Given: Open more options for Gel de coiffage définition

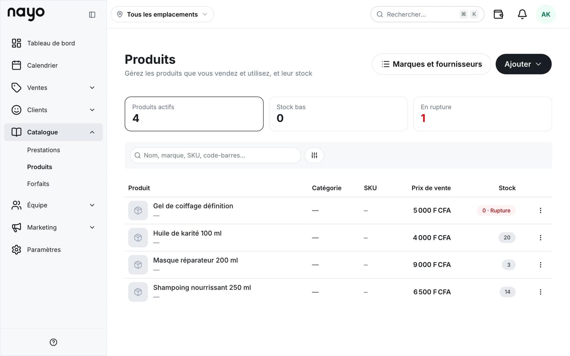Looking at the screenshot, I should 540,210.
